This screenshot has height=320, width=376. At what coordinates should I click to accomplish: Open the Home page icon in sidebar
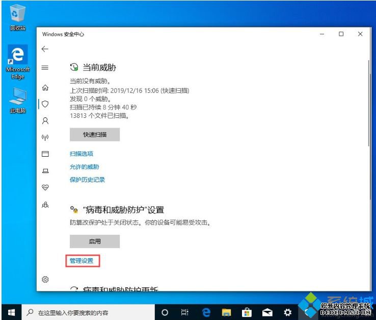tap(45, 87)
